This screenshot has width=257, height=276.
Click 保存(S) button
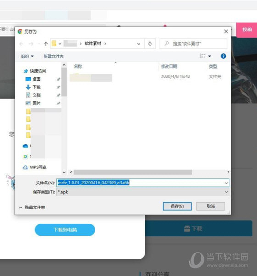point(177,206)
